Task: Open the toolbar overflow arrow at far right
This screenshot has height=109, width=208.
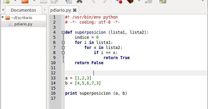Action: pos(203,1)
